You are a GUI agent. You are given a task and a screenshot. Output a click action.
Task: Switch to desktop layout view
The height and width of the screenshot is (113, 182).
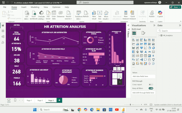click(9, 100)
